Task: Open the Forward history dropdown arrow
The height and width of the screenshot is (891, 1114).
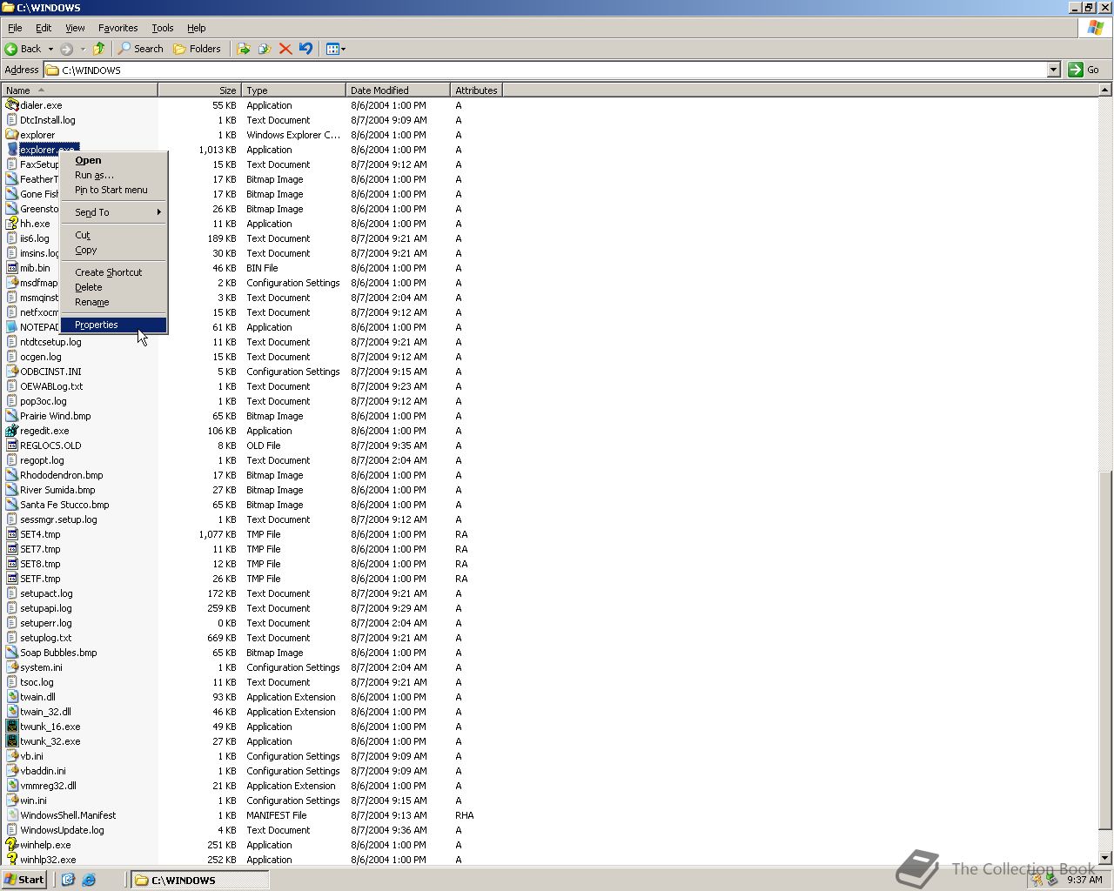Action: click(x=83, y=49)
